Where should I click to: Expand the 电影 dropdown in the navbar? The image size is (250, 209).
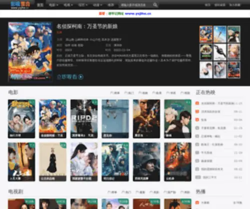coord(53,5)
